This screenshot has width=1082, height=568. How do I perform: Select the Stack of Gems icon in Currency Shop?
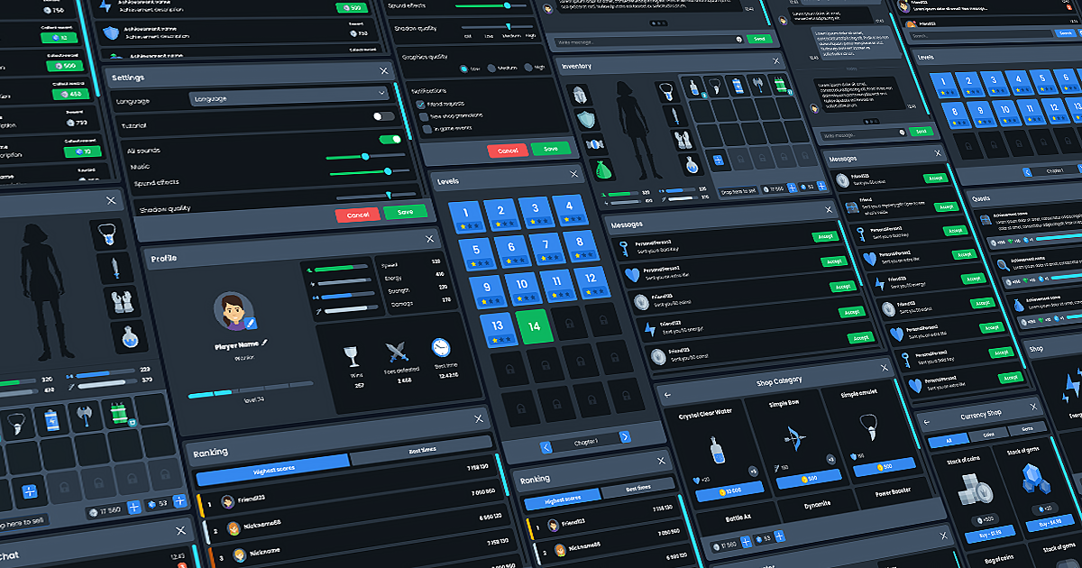click(x=1034, y=481)
